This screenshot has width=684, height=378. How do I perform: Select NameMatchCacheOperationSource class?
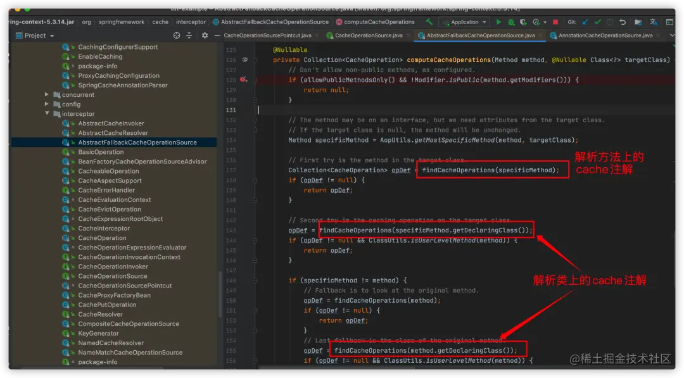pyautogui.click(x=130, y=352)
